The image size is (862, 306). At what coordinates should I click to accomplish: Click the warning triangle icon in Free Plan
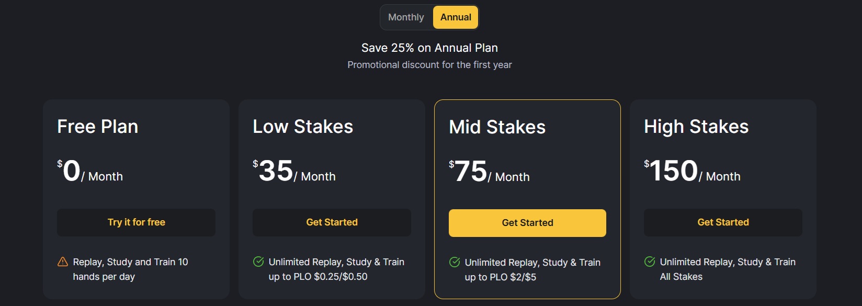coord(63,262)
